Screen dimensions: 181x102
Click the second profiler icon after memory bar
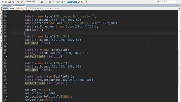pos(82,2)
